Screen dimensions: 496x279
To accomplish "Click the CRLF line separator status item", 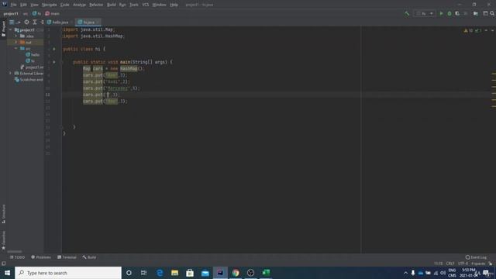I will (x=450, y=263).
